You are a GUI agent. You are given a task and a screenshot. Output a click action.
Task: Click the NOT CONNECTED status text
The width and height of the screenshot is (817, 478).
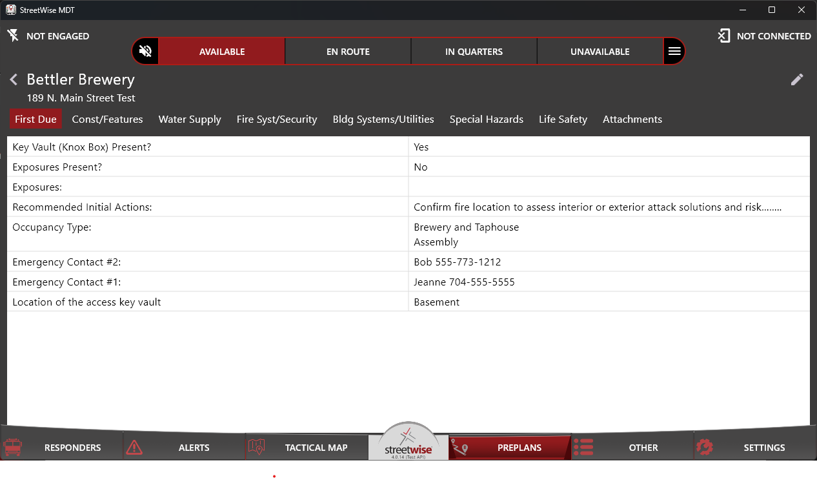[774, 36]
